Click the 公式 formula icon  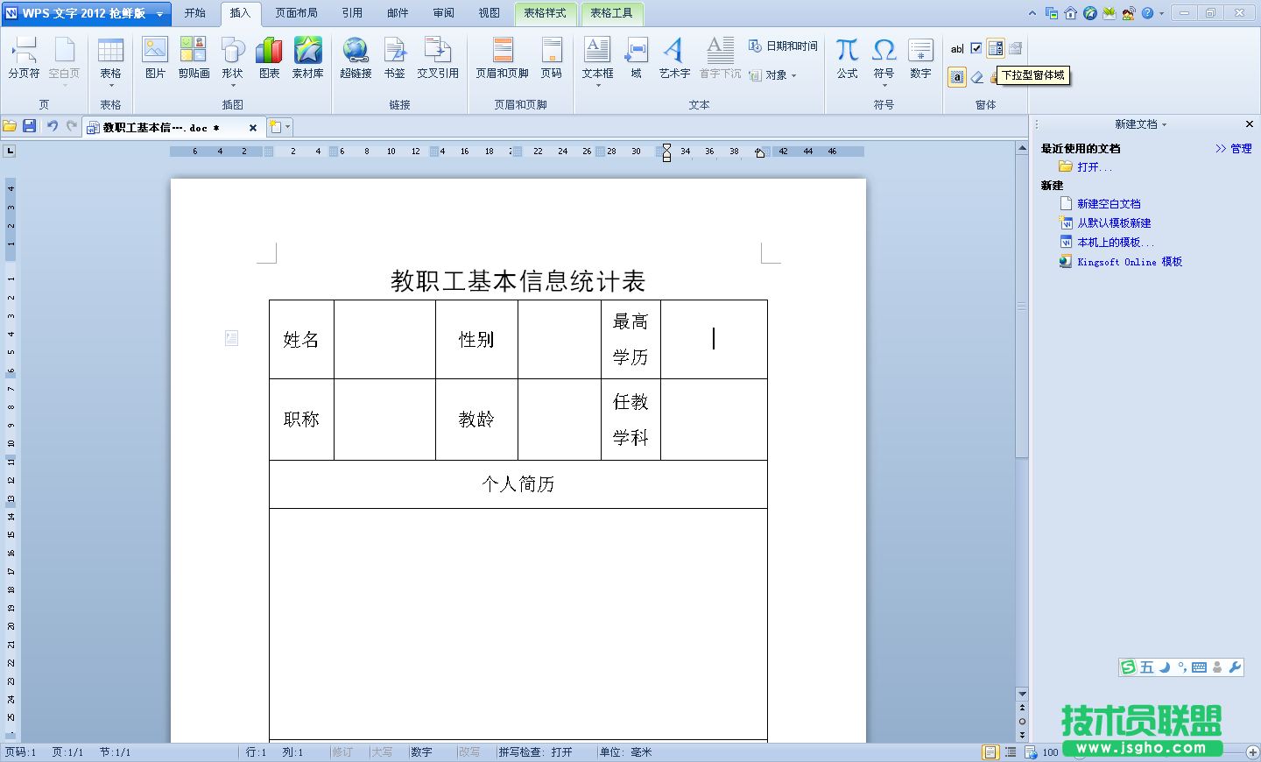coord(847,58)
